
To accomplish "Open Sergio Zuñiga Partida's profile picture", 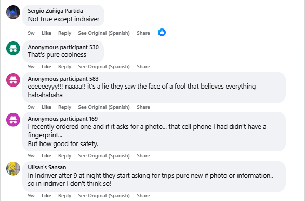I will point(13,12).
